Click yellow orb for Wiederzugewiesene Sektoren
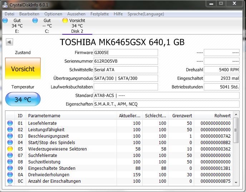This screenshot has height=192, width=246. (10, 149)
